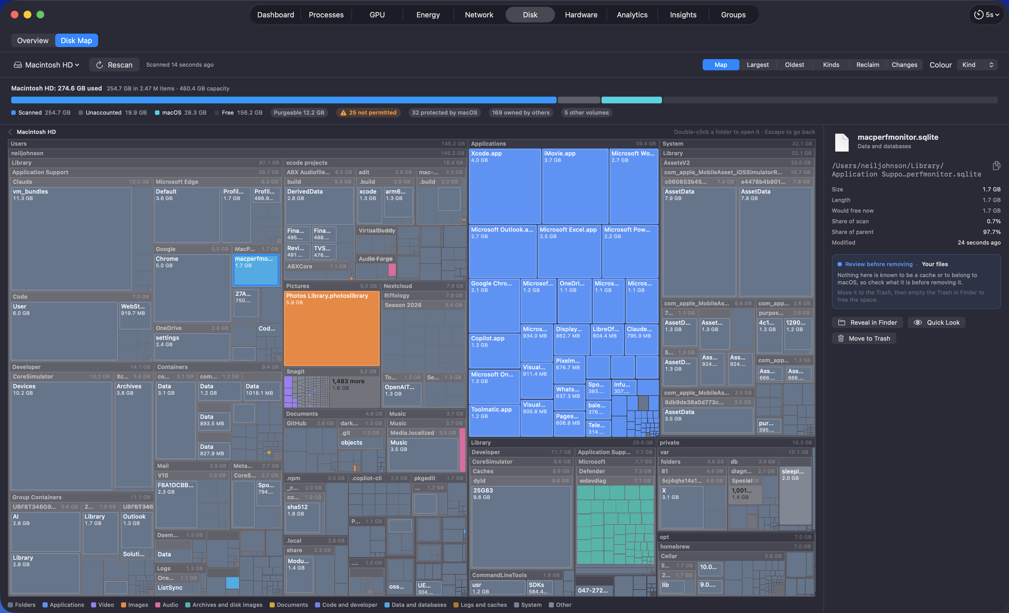
Task: Select the sleepimage 2.0 GB block
Action: [x=795, y=496]
